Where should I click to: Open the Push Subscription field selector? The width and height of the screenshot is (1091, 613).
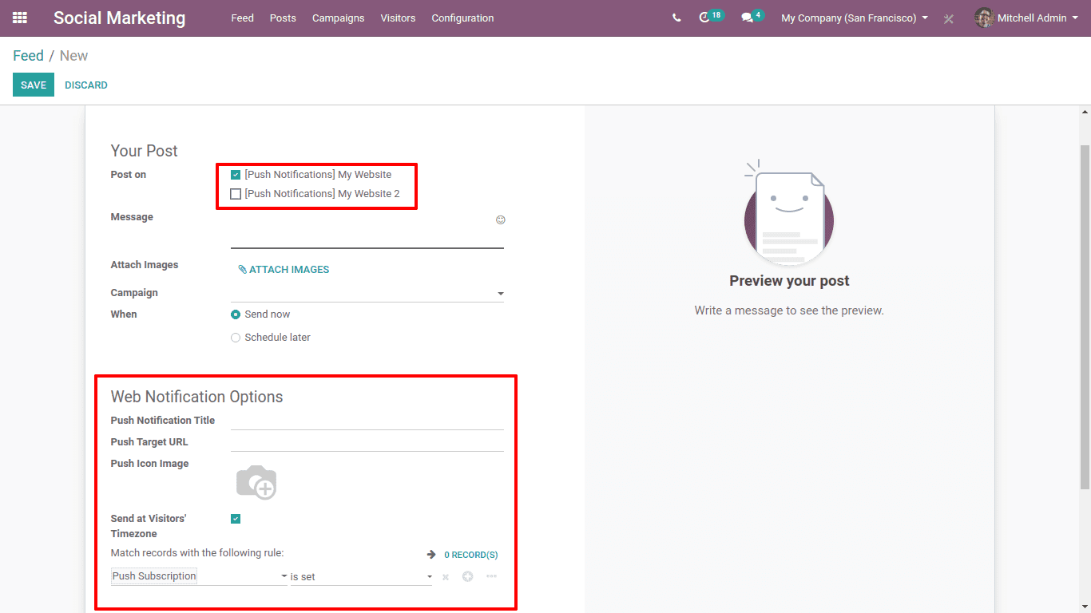click(199, 576)
